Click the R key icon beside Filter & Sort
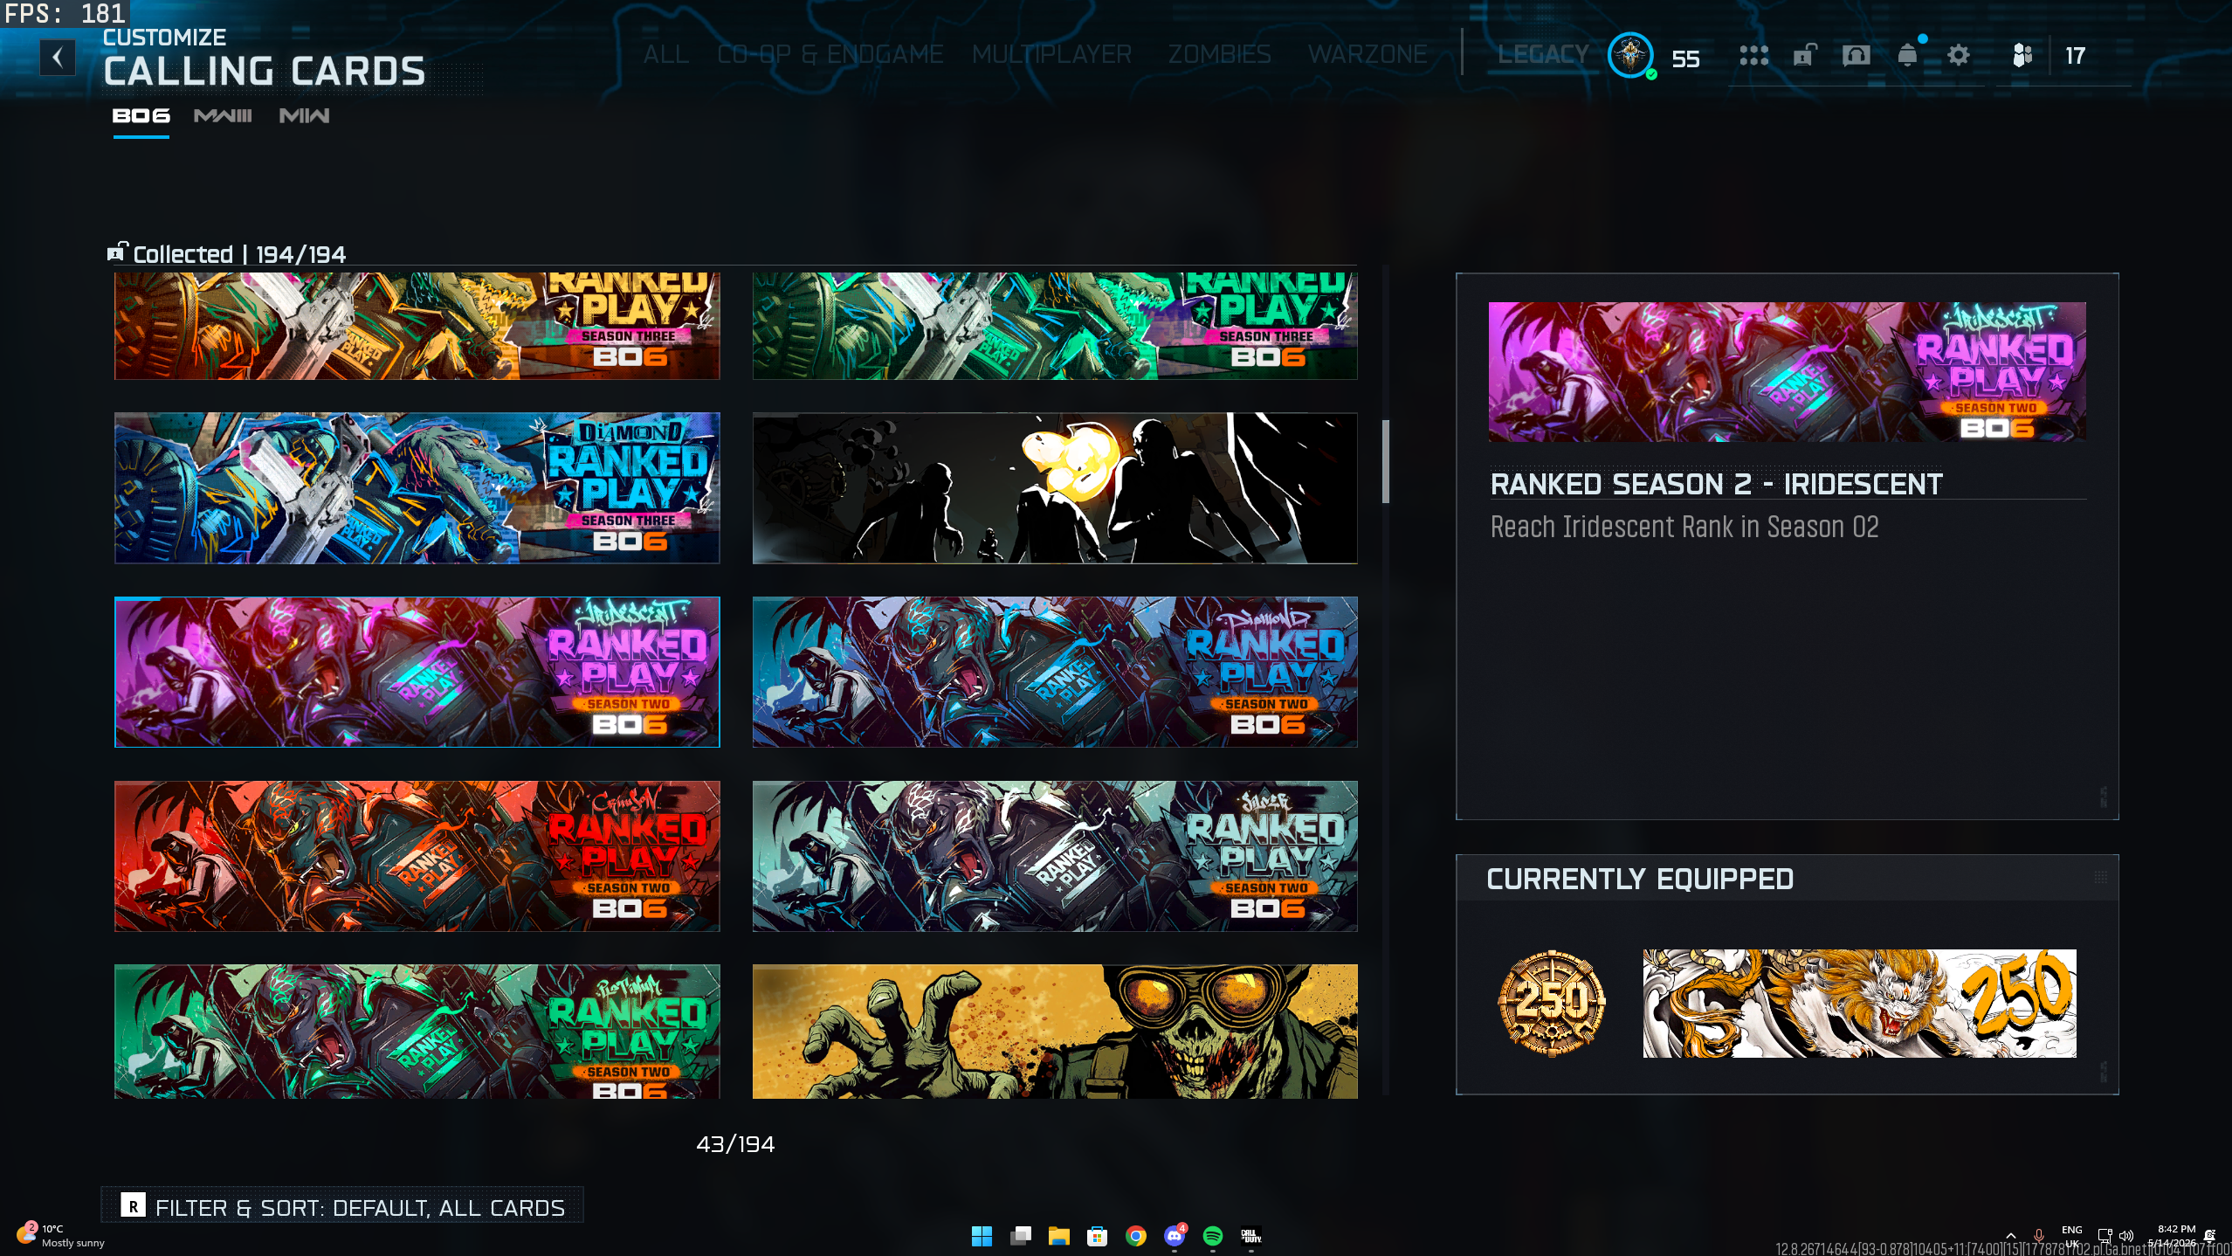Screen dimensions: 2232x1256 pyautogui.click(x=133, y=1206)
